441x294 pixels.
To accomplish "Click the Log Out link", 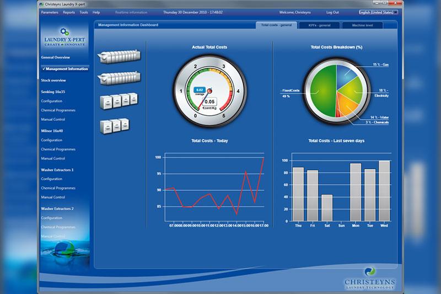I will [x=332, y=12].
